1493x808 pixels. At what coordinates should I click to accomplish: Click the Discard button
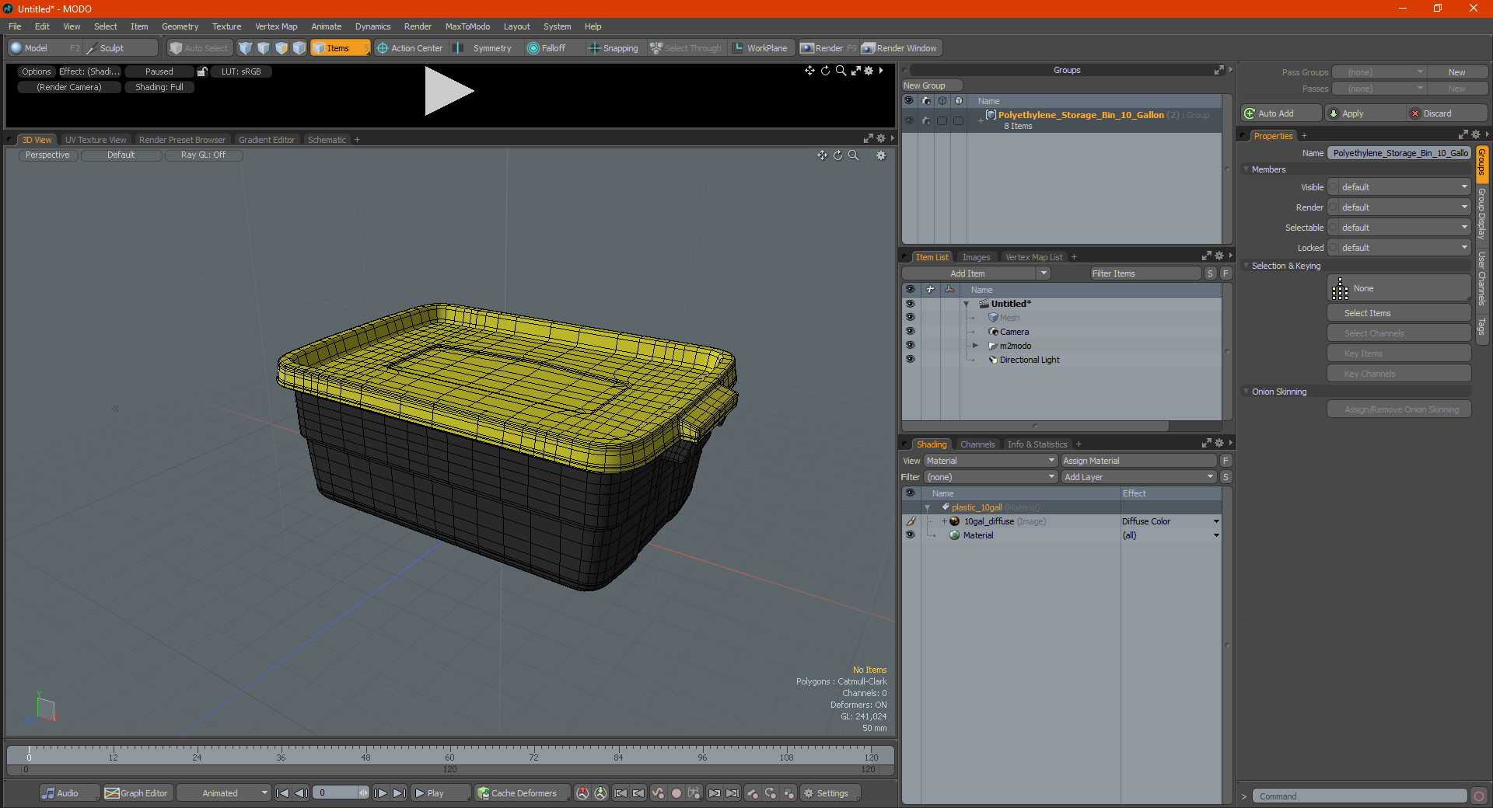pyautogui.click(x=1447, y=113)
